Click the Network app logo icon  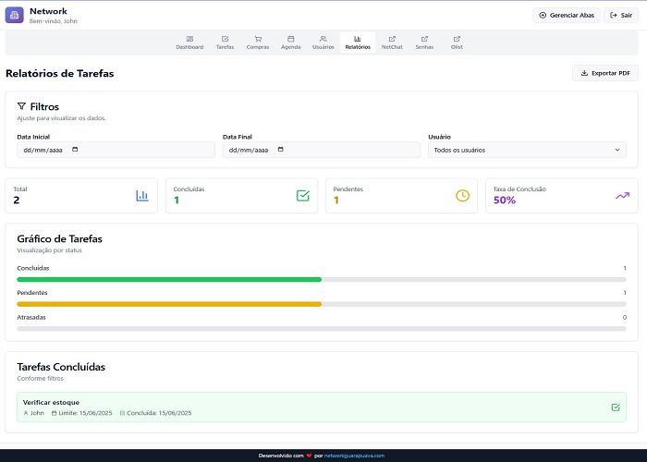(15, 15)
